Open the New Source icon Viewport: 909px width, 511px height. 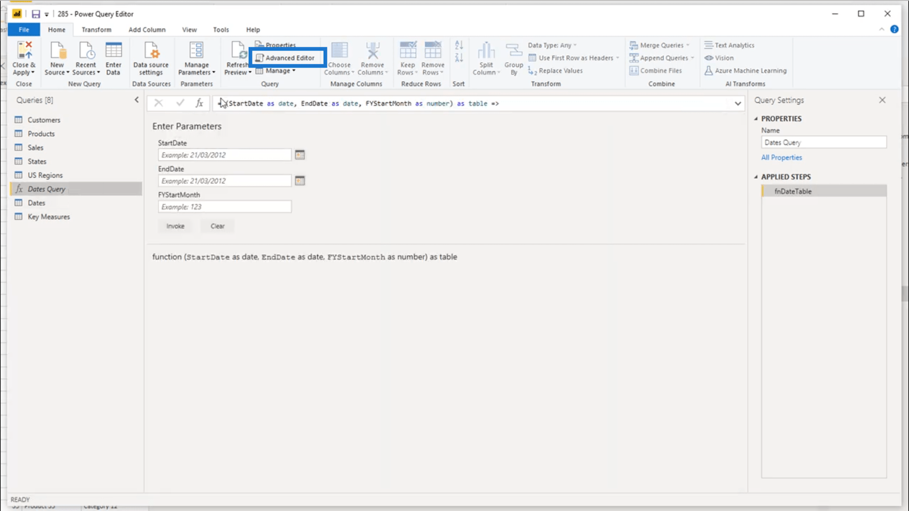click(57, 51)
